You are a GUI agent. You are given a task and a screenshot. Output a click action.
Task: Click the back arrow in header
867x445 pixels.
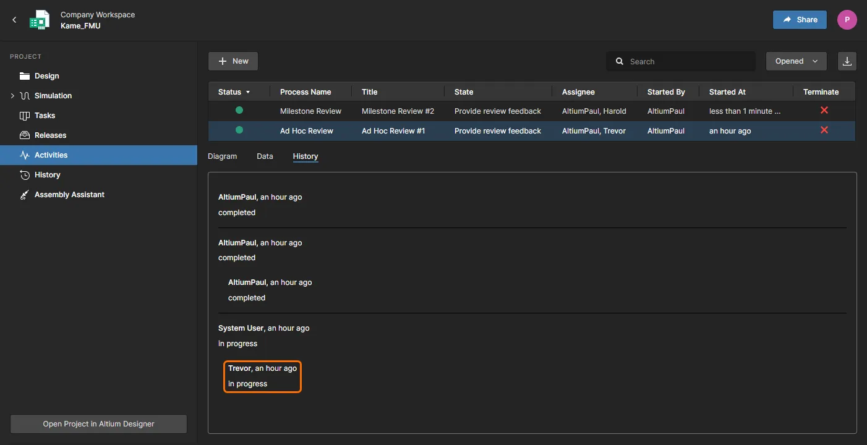coord(14,20)
